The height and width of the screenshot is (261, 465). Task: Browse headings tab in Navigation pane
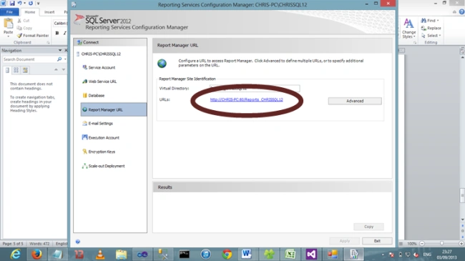(7, 70)
